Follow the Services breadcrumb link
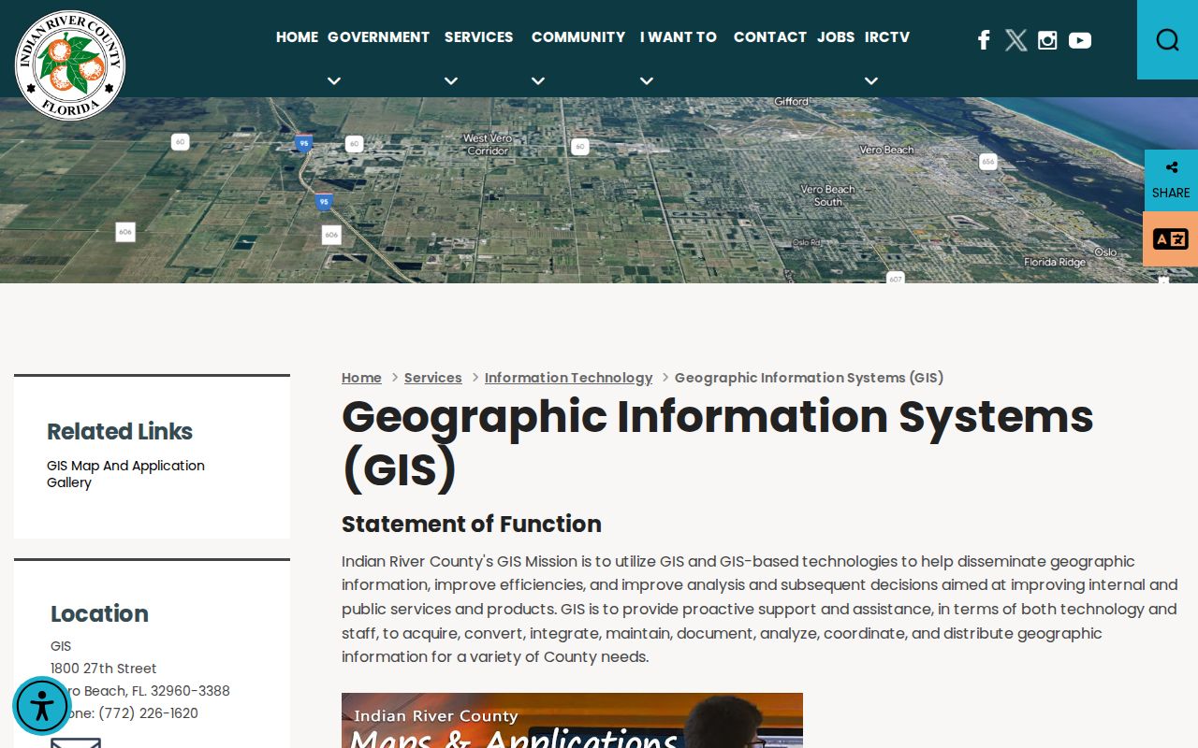 click(432, 378)
